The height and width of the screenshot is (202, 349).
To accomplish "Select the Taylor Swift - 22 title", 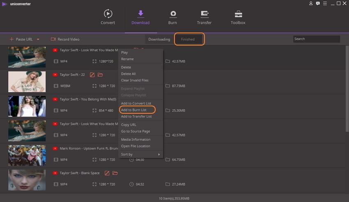I will 72,75.
